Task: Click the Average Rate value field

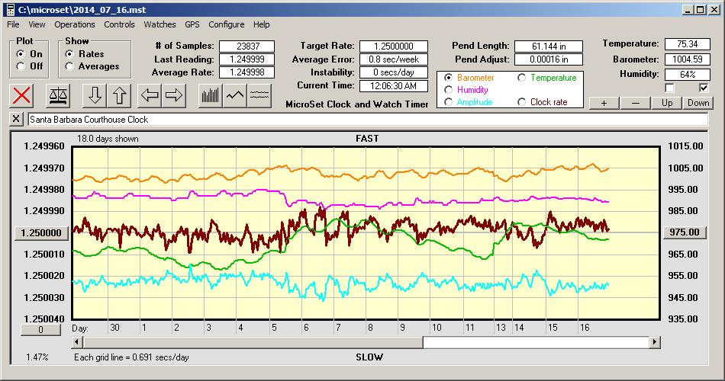Action: click(x=247, y=72)
